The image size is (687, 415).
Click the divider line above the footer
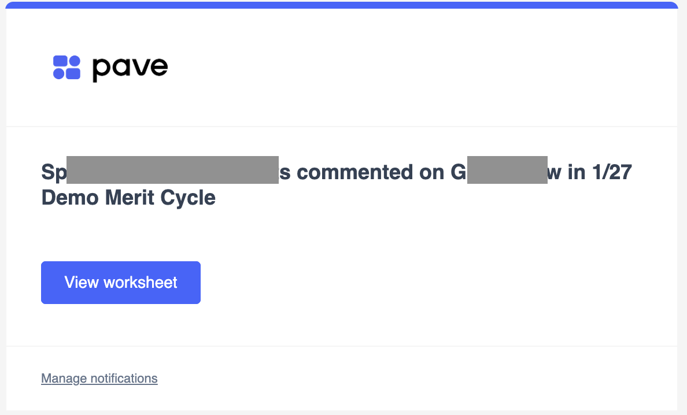342,346
